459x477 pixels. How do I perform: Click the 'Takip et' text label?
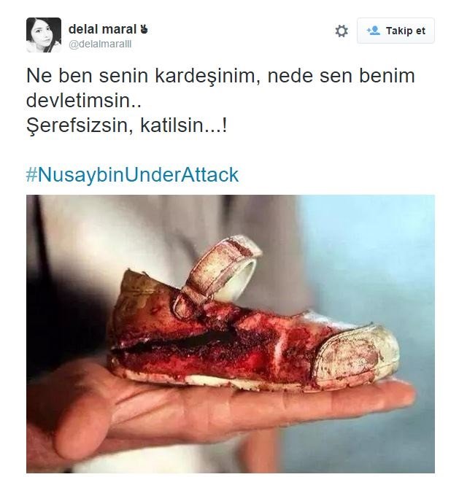(x=406, y=31)
